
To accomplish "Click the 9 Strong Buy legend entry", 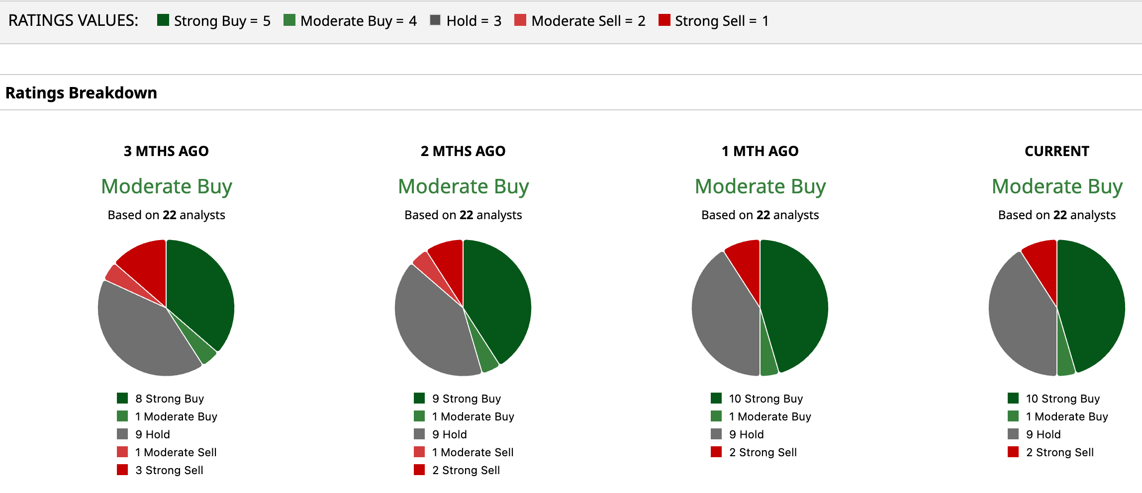I will click(x=466, y=399).
